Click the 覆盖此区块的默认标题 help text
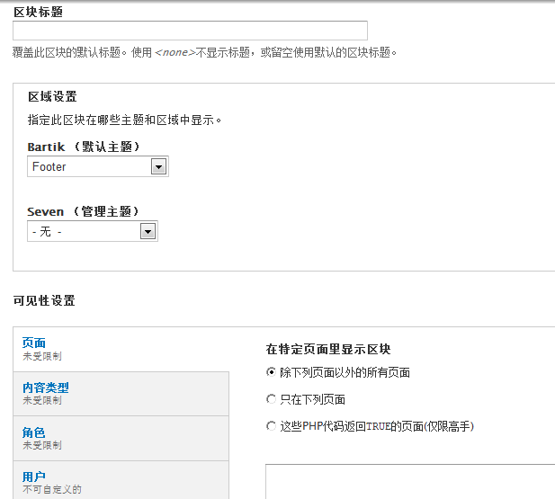Viewport: 555px width, 499px height. (x=204, y=52)
